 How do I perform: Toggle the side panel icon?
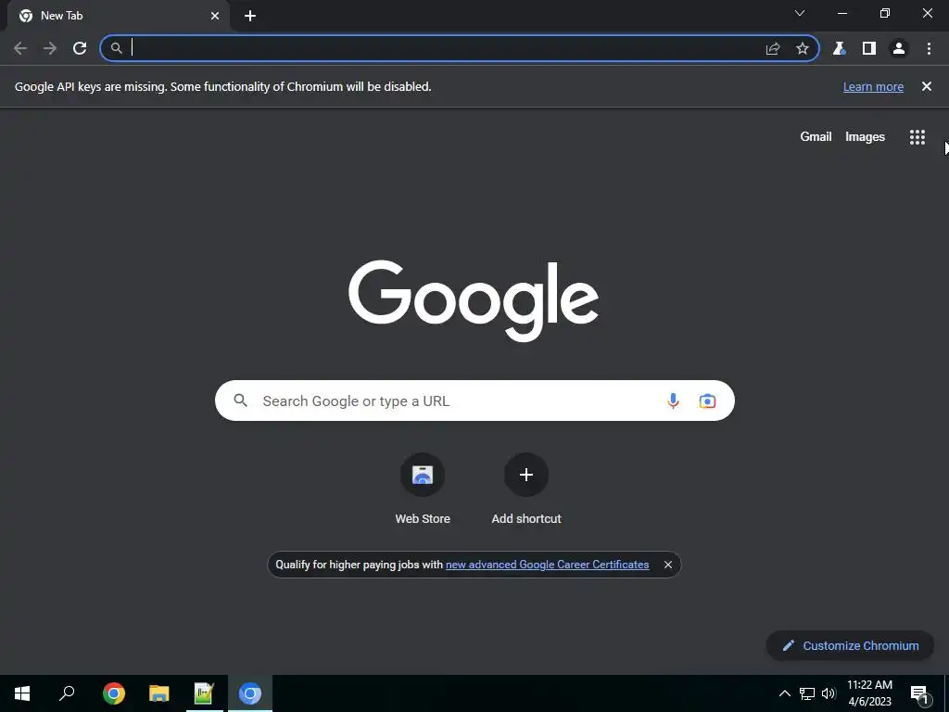[869, 48]
